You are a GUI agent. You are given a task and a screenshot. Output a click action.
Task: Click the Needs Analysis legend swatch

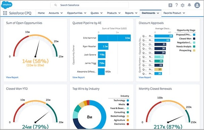click(x=194, y=46)
